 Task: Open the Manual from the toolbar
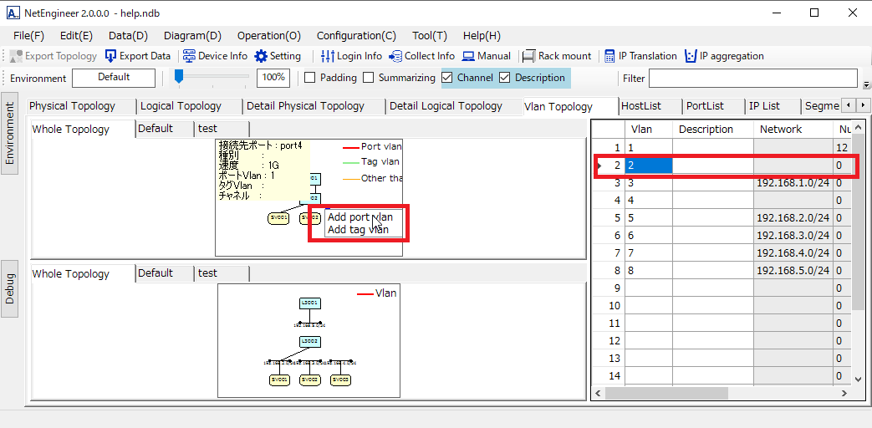click(468, 56)
